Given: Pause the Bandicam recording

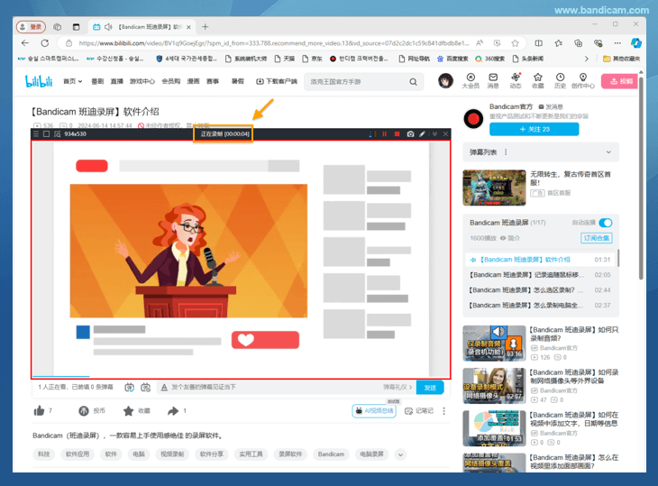Looking at the screenshot, I should 385,134.
